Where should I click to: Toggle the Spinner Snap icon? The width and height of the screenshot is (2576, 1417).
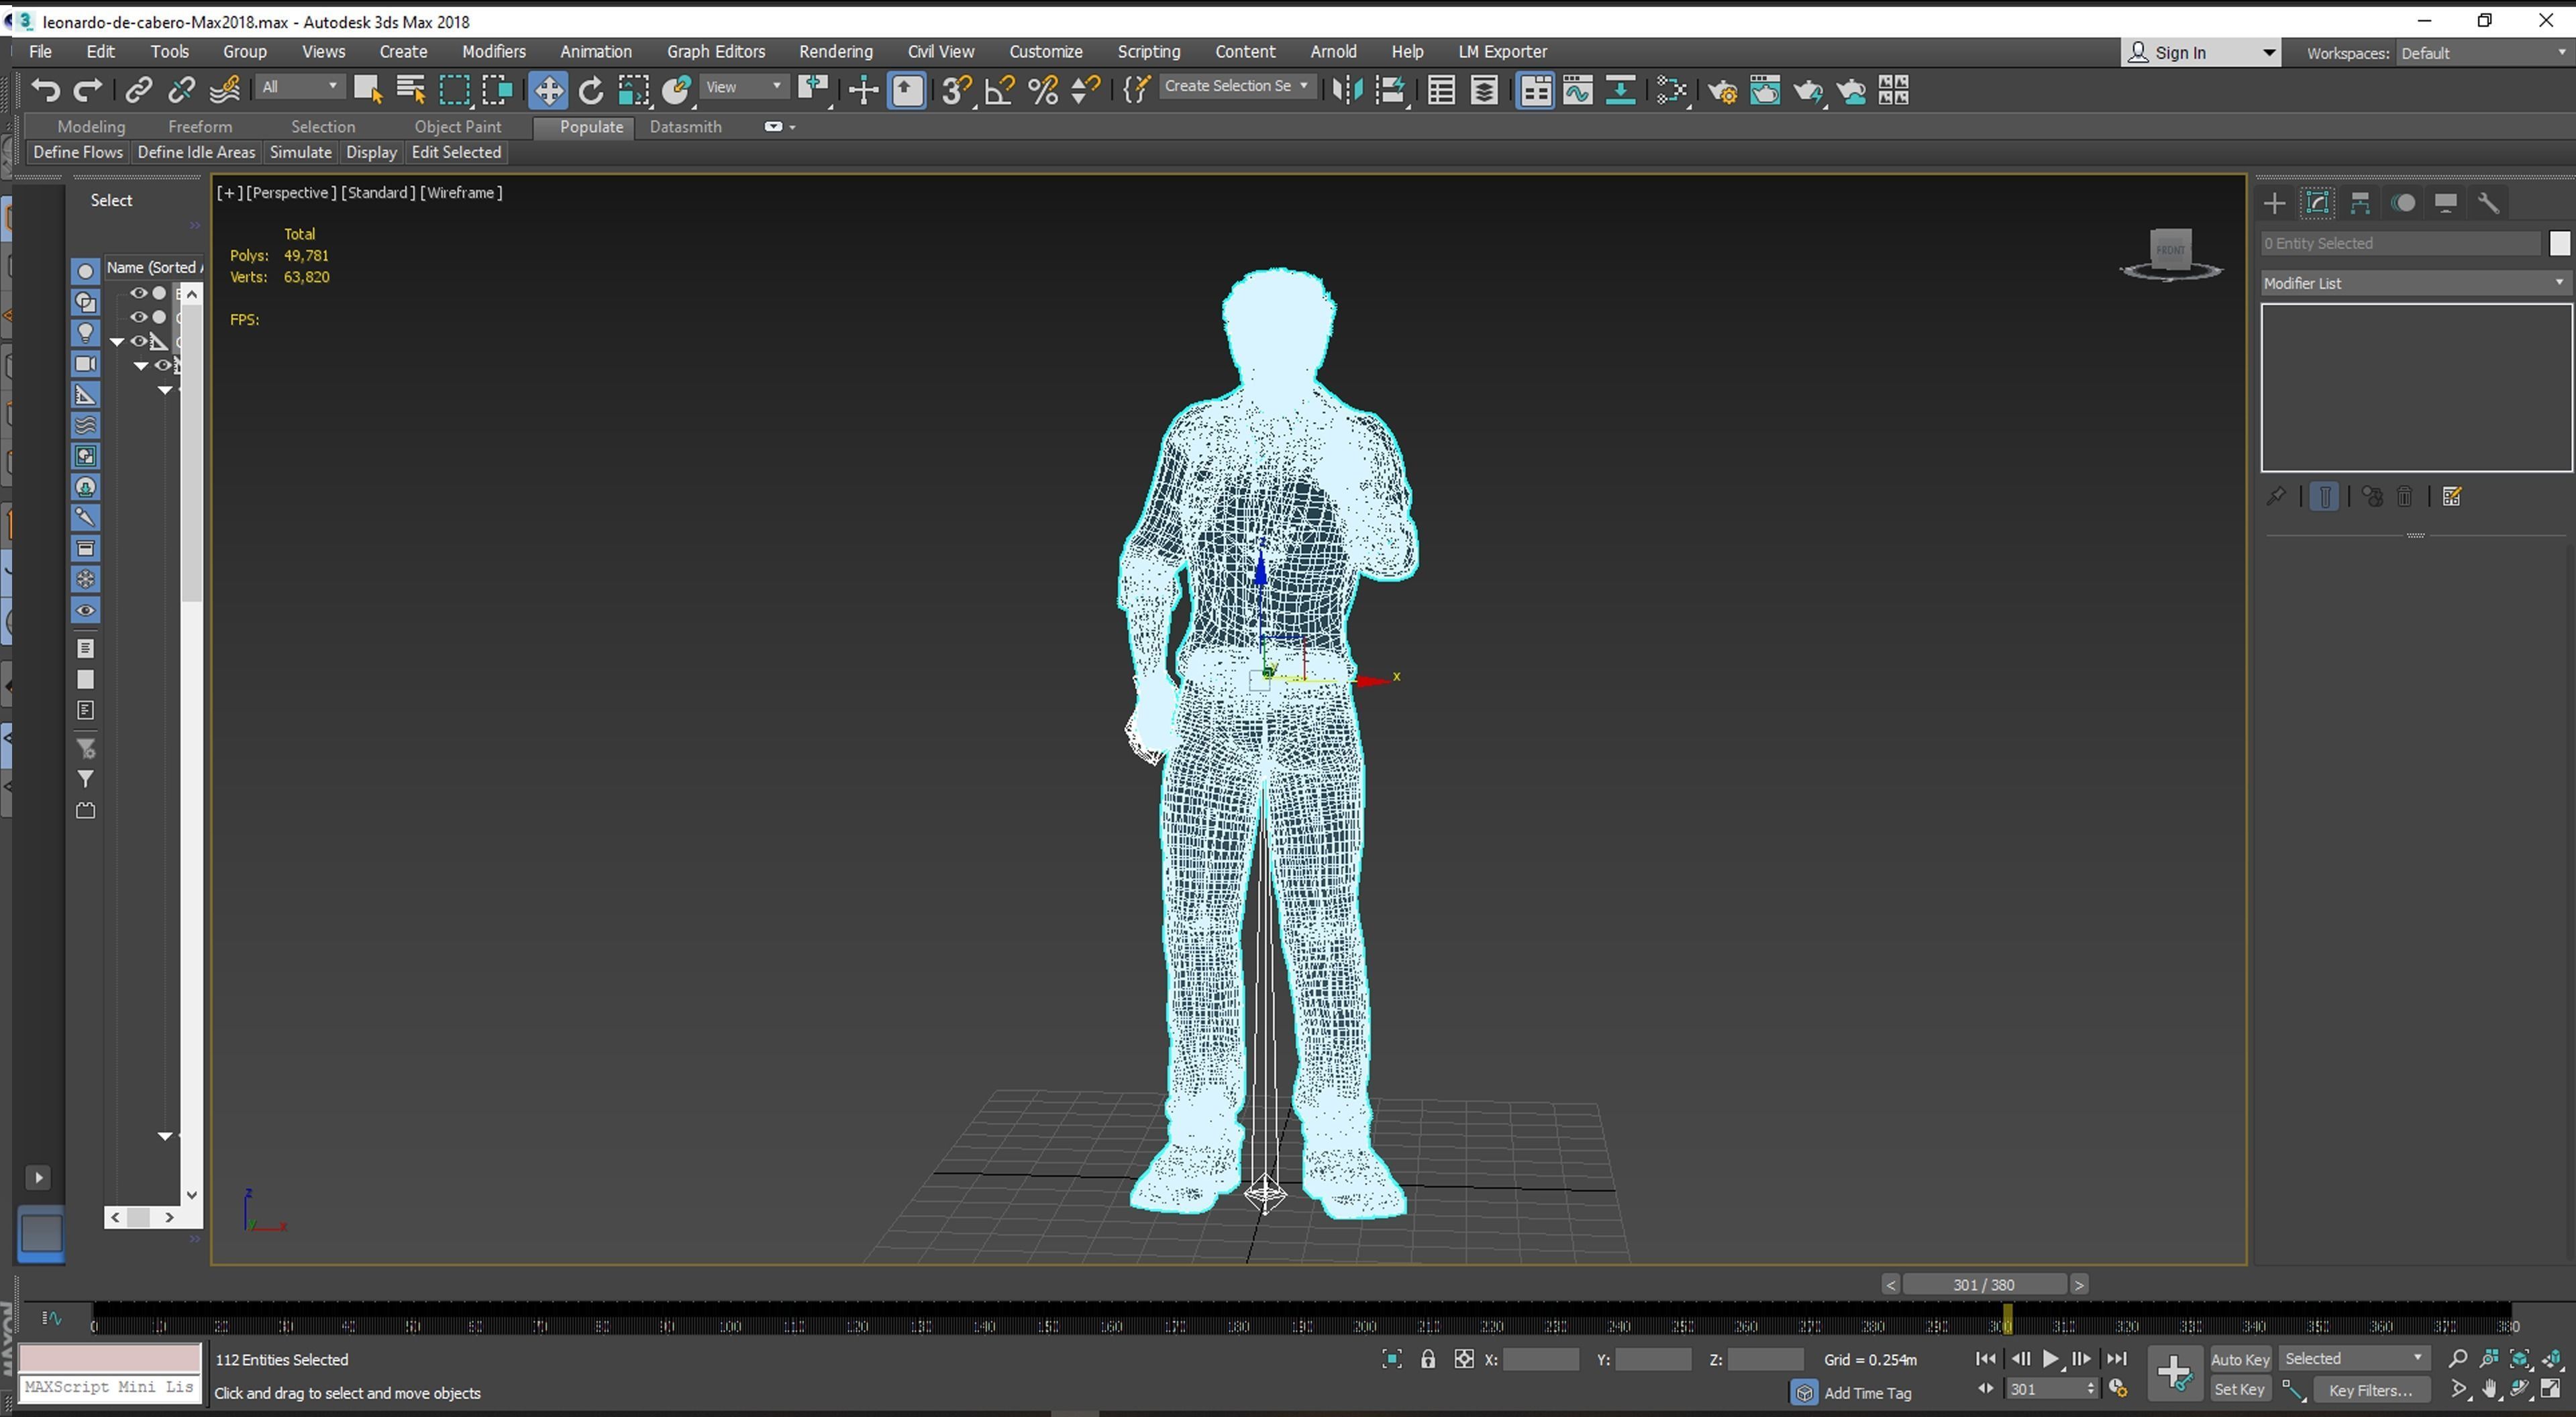click(x=1085, y=91)
